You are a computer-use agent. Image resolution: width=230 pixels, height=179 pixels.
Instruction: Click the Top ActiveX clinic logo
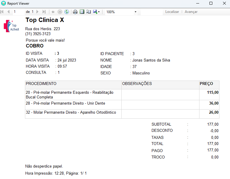coord(11,26)
